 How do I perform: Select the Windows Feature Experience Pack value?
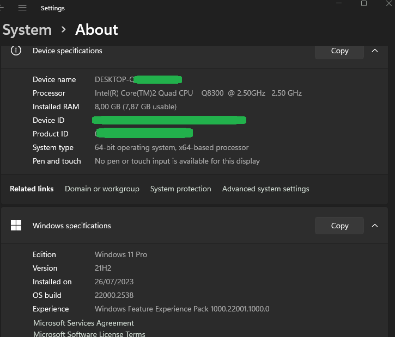[182, 309]
